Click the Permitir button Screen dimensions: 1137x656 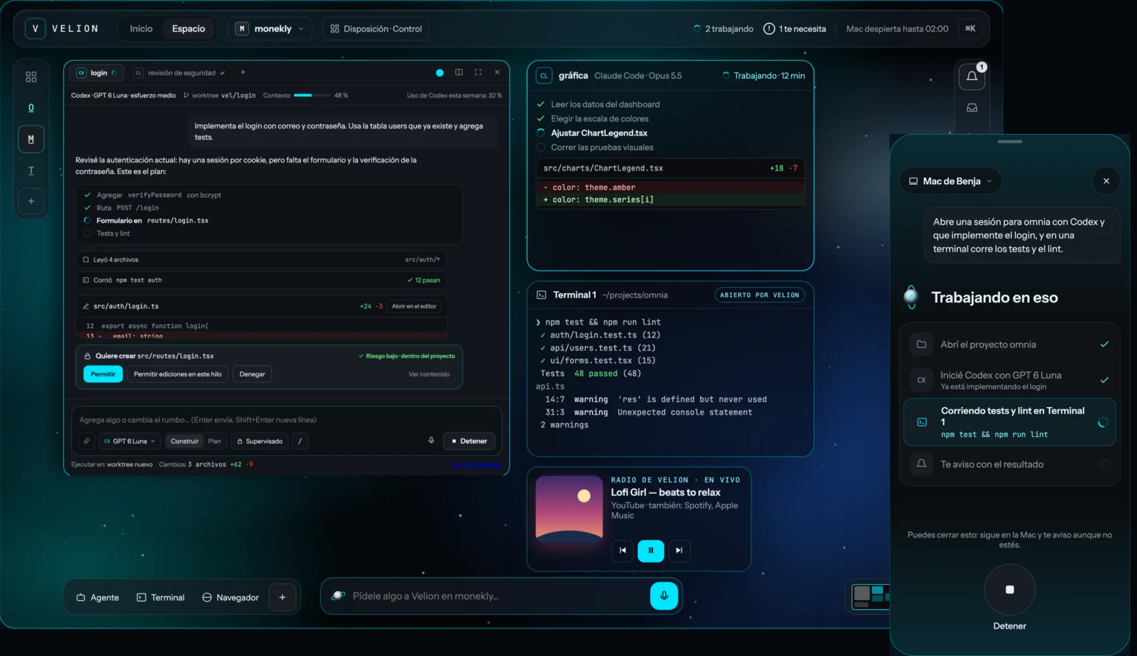103,374
